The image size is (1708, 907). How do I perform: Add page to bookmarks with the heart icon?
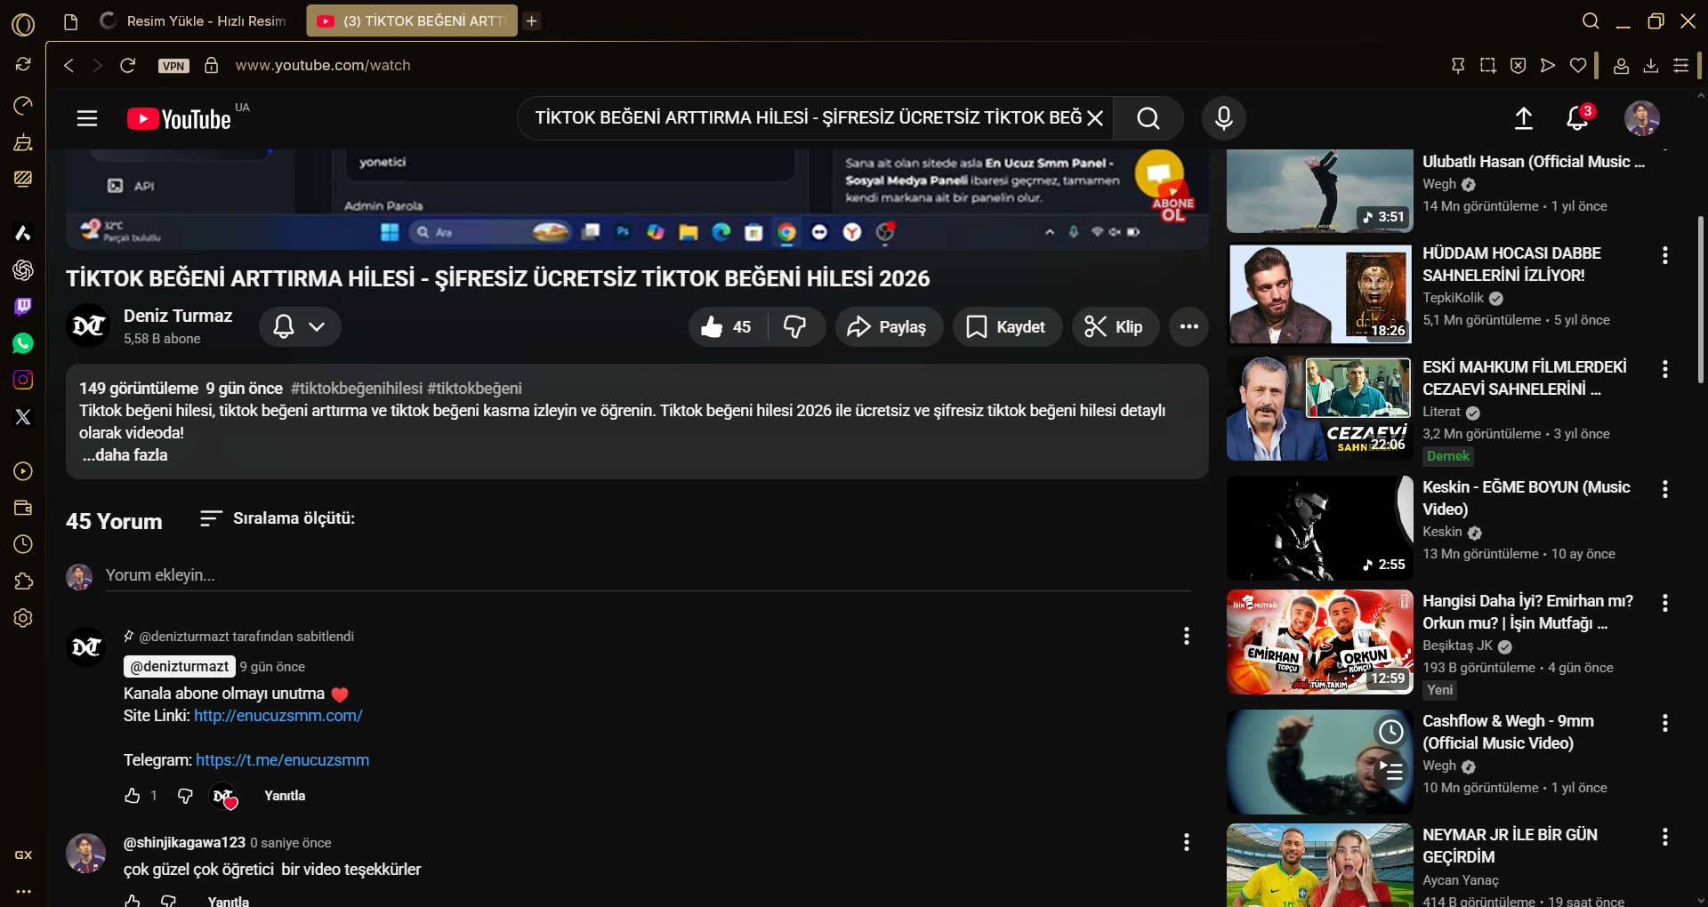[x=1578, y=65]
